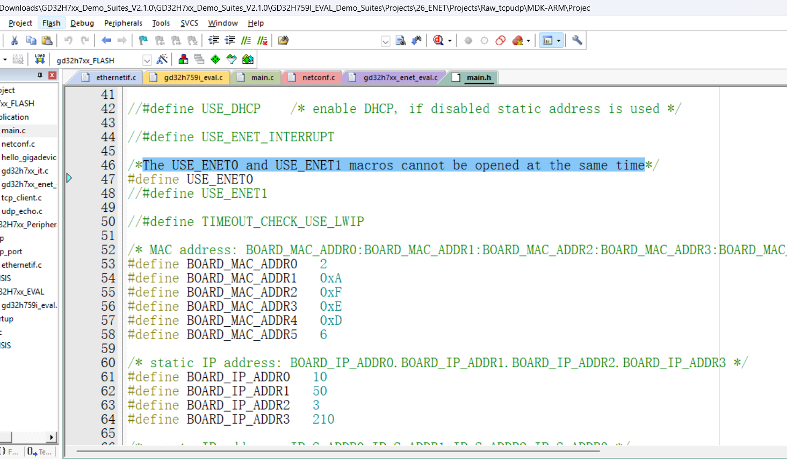Image resolution: width=787 pixels, height=459 pixels.
Task: Enable/disable breakpoint hollow circle icon
Action: click(x=484, y=40)
